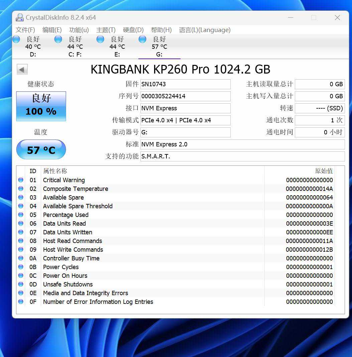The height and width of the screenshot is (357, 352).
Task: Click the 原始值 column header
Action: 324,171
